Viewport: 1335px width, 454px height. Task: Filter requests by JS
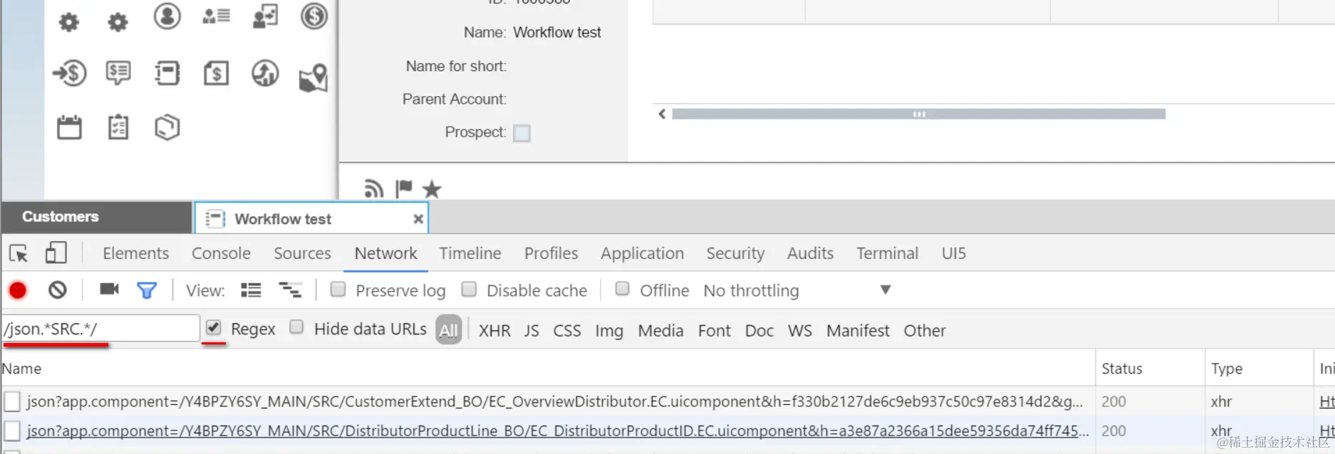click(x=531, y=331)
